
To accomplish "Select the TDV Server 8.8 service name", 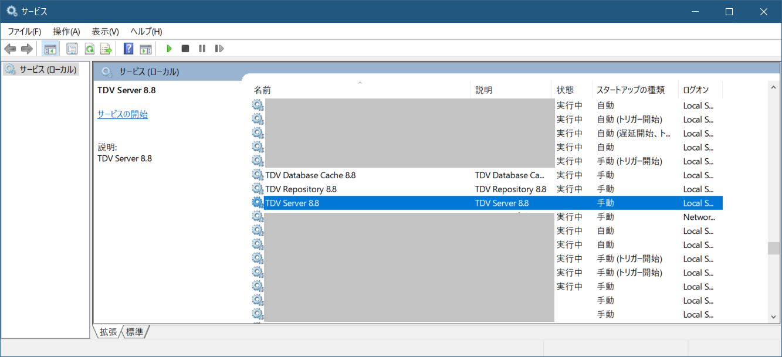I will tap(292, 203).
